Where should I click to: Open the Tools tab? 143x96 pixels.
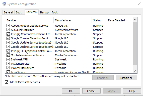click(x=55, y=12)
